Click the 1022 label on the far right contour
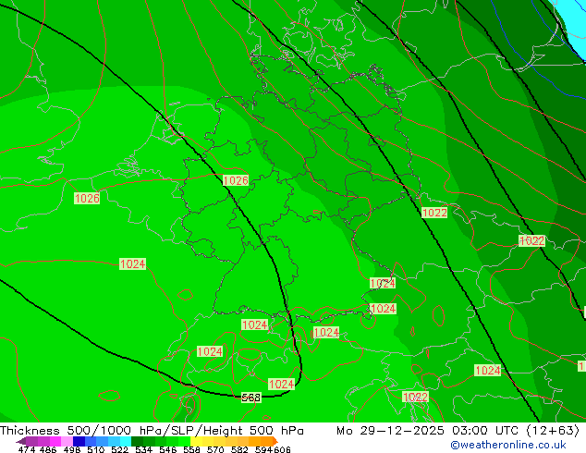The height and width of the screenshot is (453, 586). pyautogui.click(x=532, y=240)
